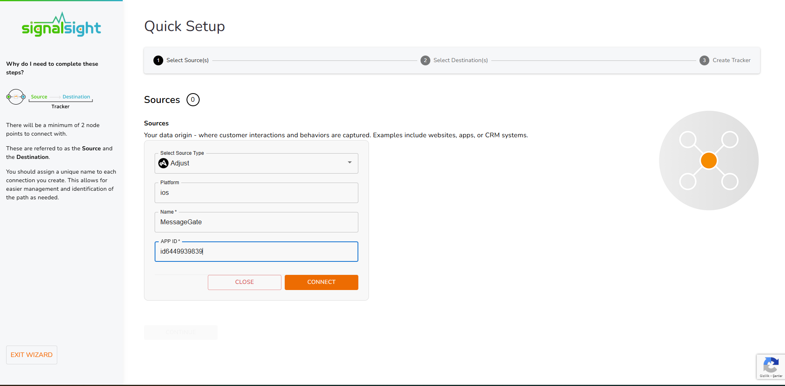The image size is (785, 386).
Task: Click the reCAPTCHA badge icon
Action: point(771,364)
